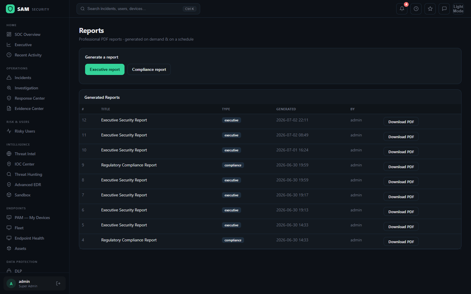Click the SAM Security shield logo
The width and height of the screenshot is (471, 294).
(x=10, y=9)
